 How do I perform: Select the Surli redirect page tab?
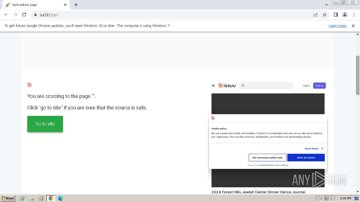point(36,5)
